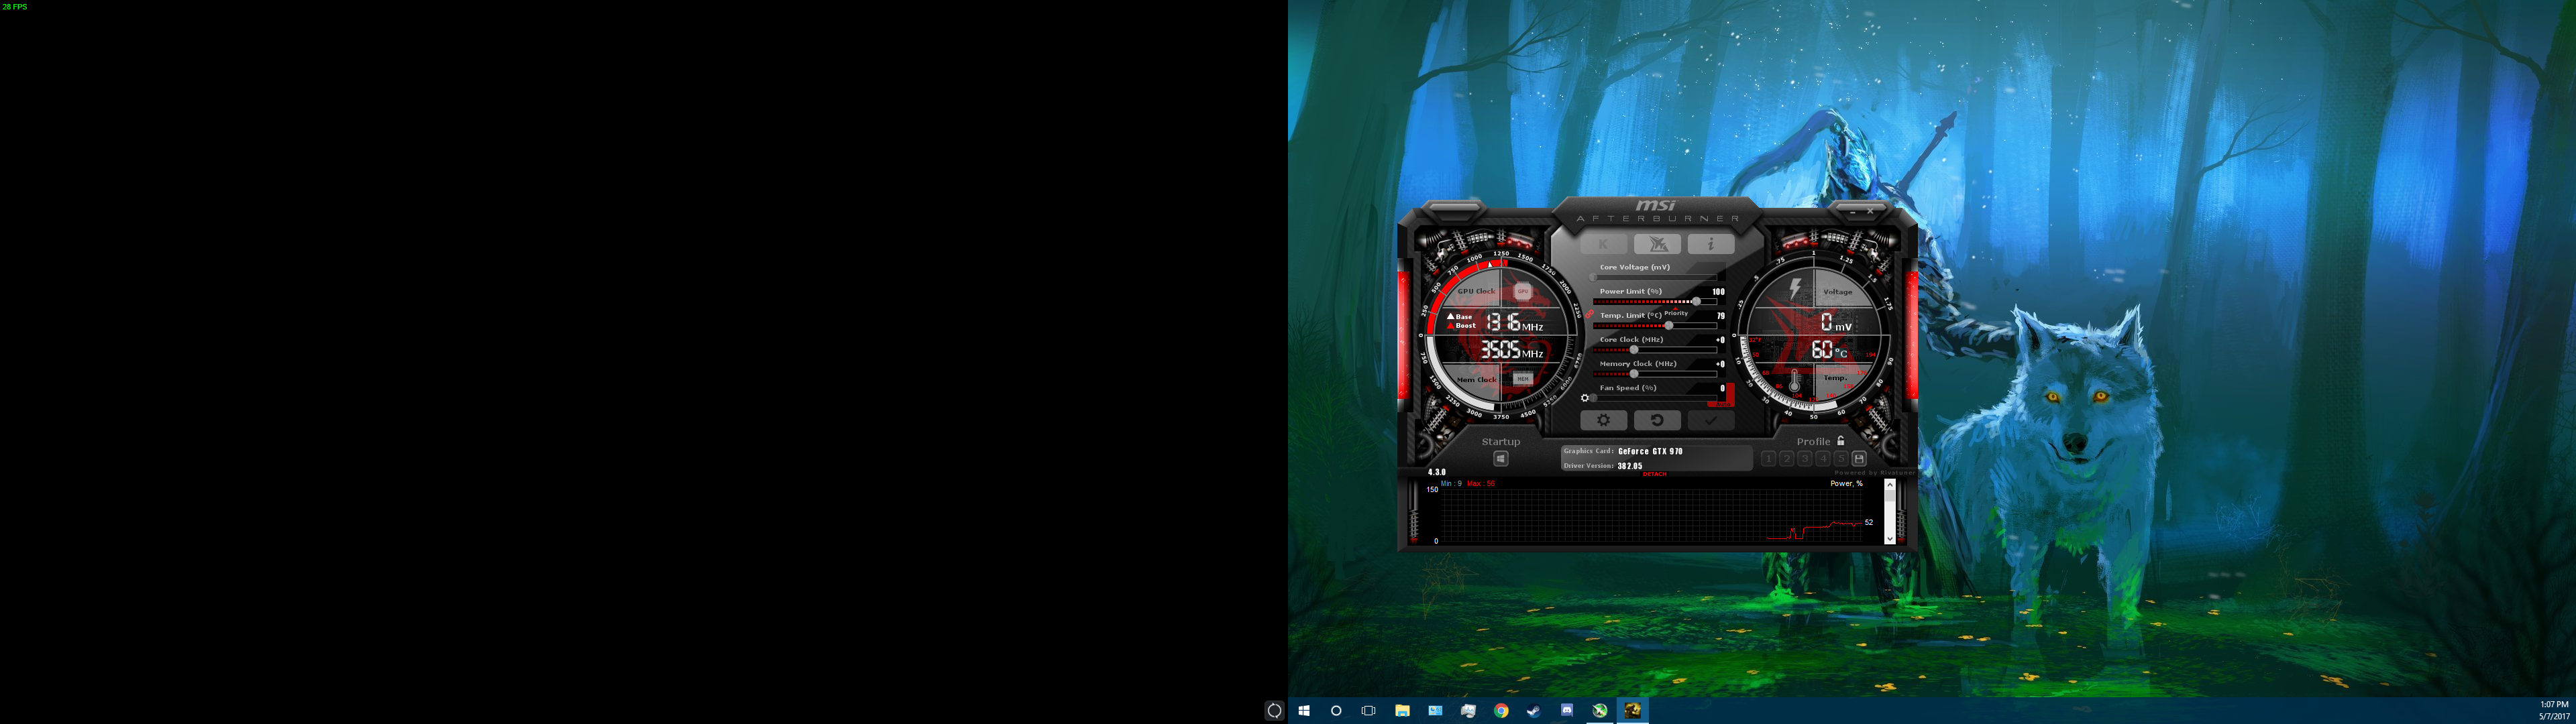
Task: Select profile slot 5
Action: pyautogui.click(x=1840, y=459)
